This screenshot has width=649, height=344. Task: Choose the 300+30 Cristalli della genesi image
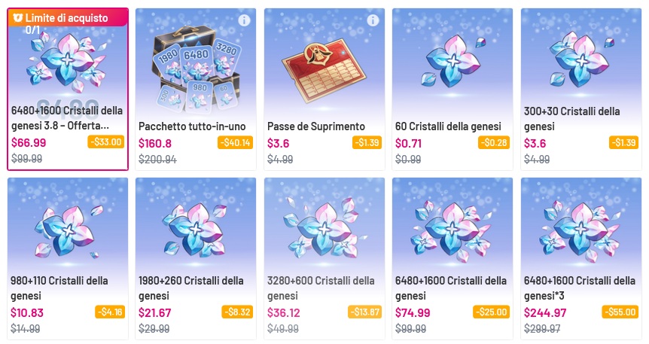point(581,61)
